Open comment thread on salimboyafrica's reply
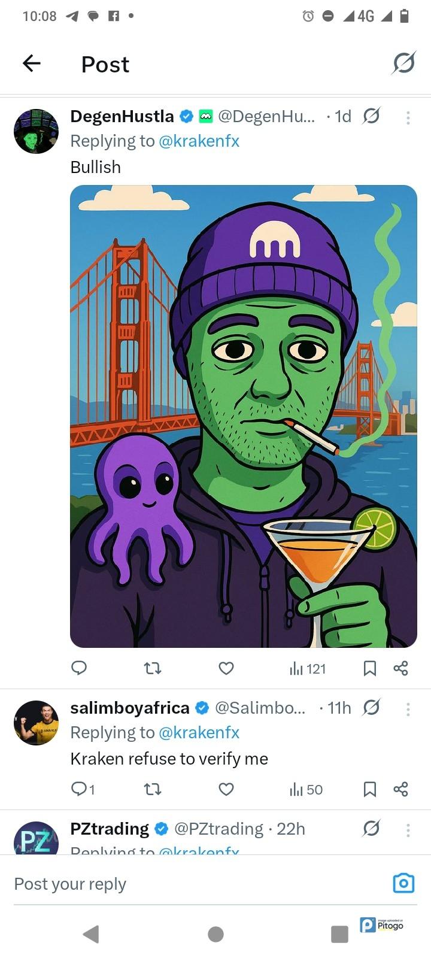This screenshot has height=958, width=431. (x=83, y=790)
